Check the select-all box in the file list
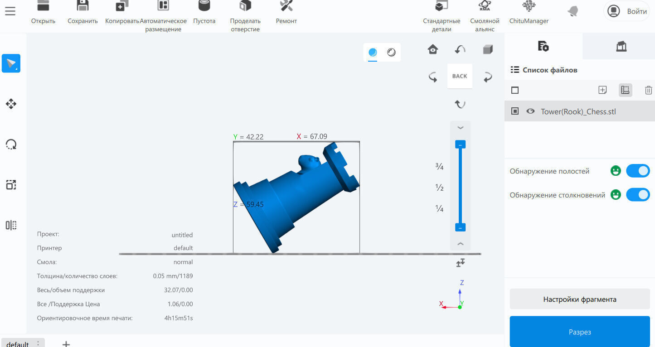Viewport: 655px width, 347px height. (515, 90)
